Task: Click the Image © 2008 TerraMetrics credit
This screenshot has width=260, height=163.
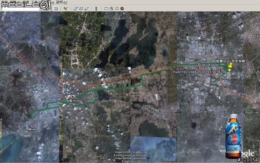Action: pyautogui.click(x=130, y=152)
